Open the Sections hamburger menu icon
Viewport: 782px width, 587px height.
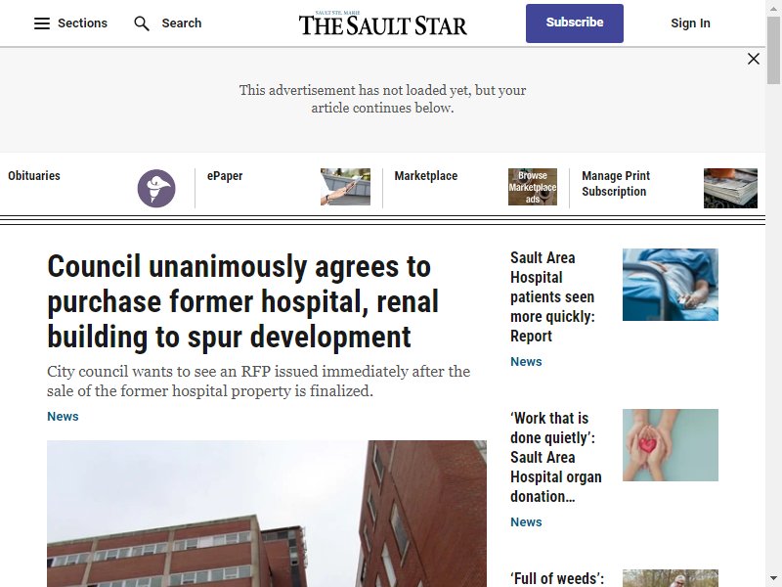(x=42, y=23)
